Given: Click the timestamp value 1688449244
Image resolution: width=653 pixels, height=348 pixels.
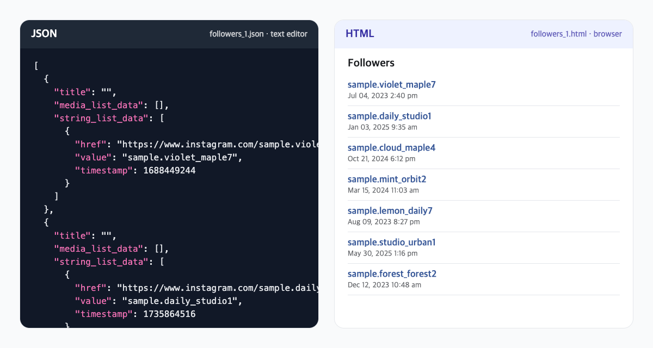Looking at the screenshot, I should tap(169, 170).
